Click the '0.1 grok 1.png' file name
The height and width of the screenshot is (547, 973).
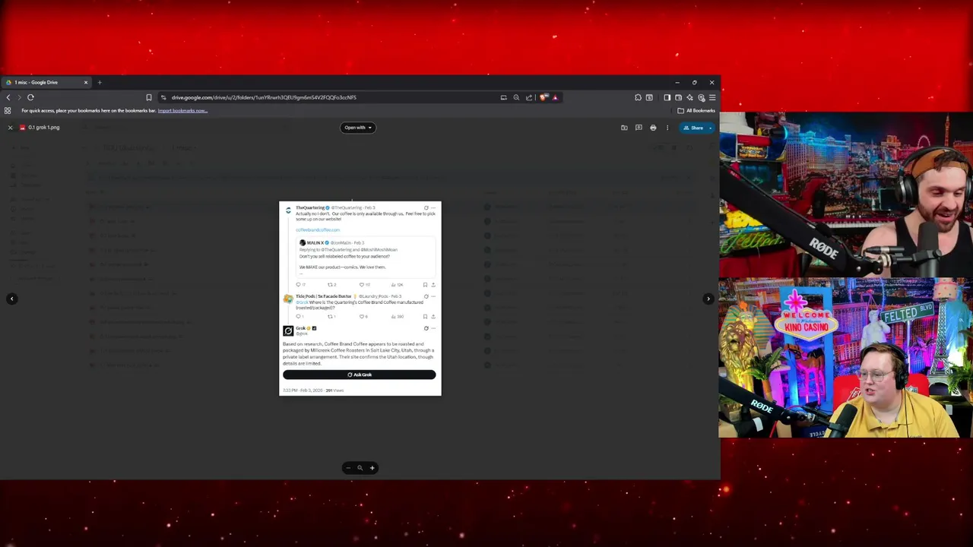coord(44,128)
